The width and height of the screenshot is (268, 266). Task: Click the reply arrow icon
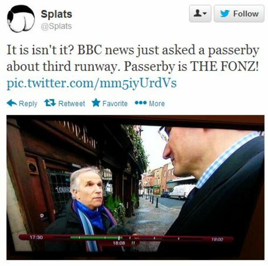pyautogui.click(x=12, y=103)
